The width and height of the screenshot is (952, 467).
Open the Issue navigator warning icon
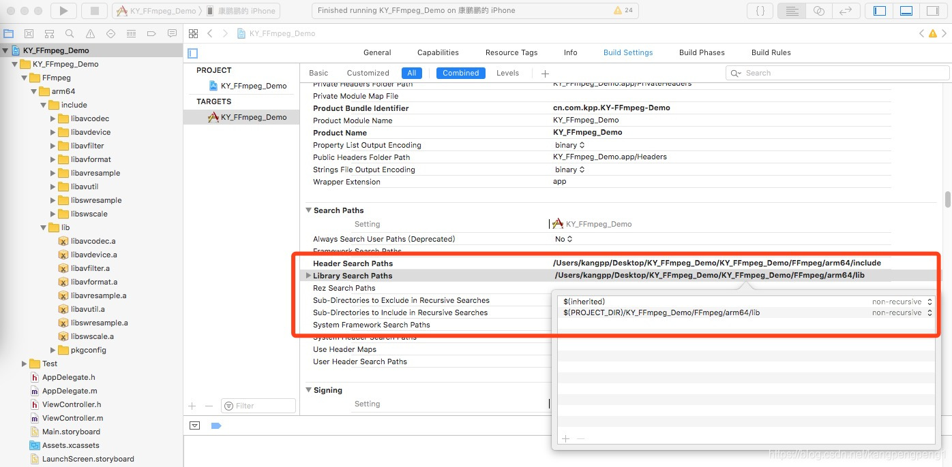pos(90,33)
